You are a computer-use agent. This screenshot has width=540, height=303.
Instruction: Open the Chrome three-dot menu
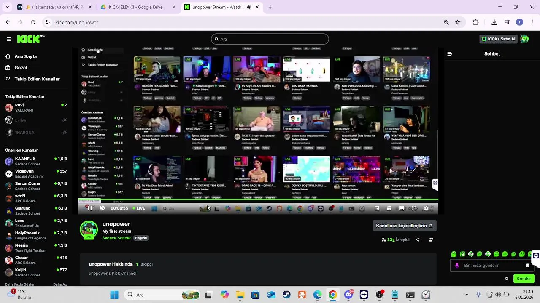click(x=532, y=22)
